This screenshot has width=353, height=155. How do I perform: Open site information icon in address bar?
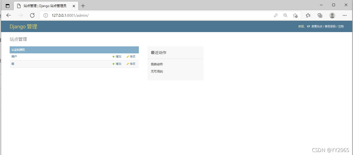[x=46, y=15]
